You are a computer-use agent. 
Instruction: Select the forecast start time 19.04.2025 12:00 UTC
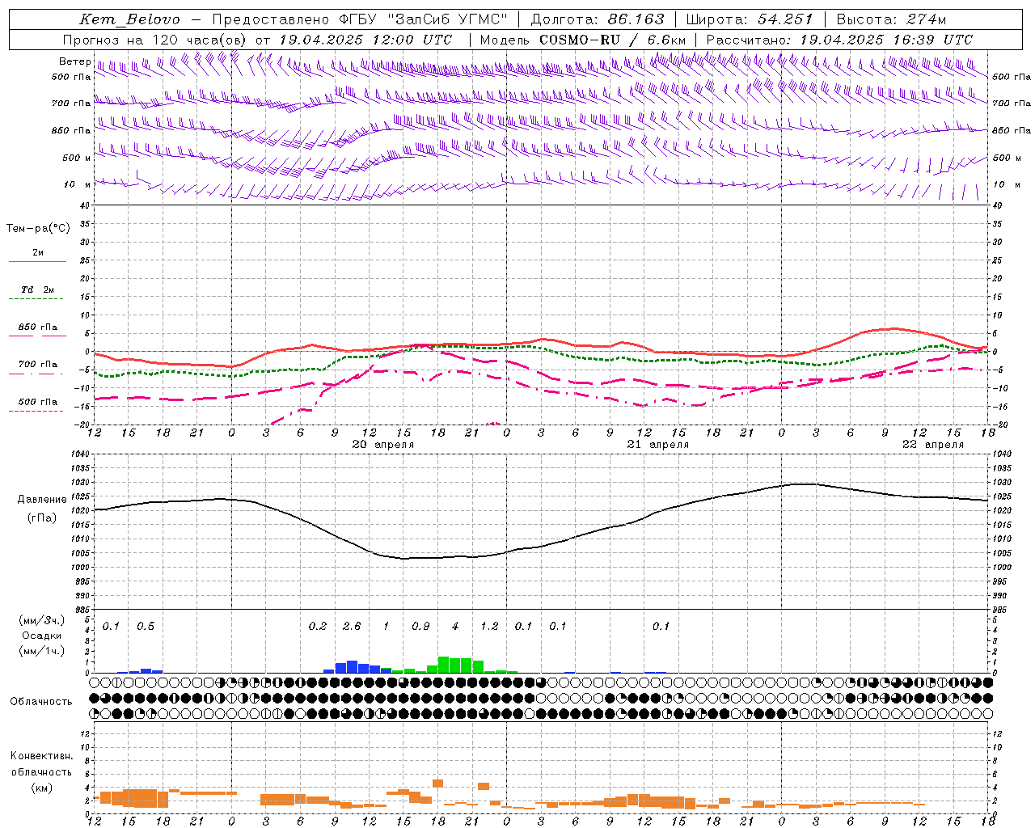click(x=365, y=40)
